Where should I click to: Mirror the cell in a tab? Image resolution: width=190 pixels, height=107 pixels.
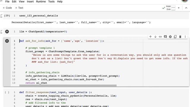(x=175, y=37)
